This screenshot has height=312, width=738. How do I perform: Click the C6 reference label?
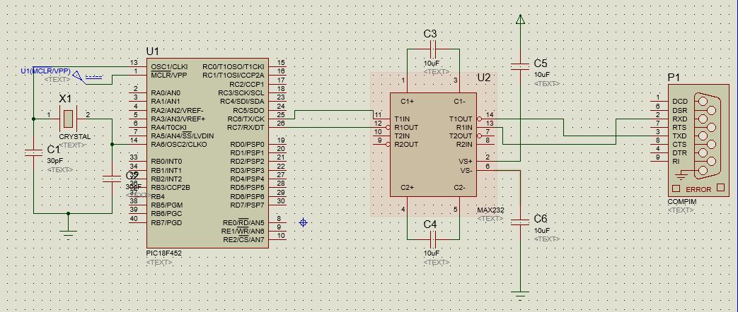coord(541,219)
